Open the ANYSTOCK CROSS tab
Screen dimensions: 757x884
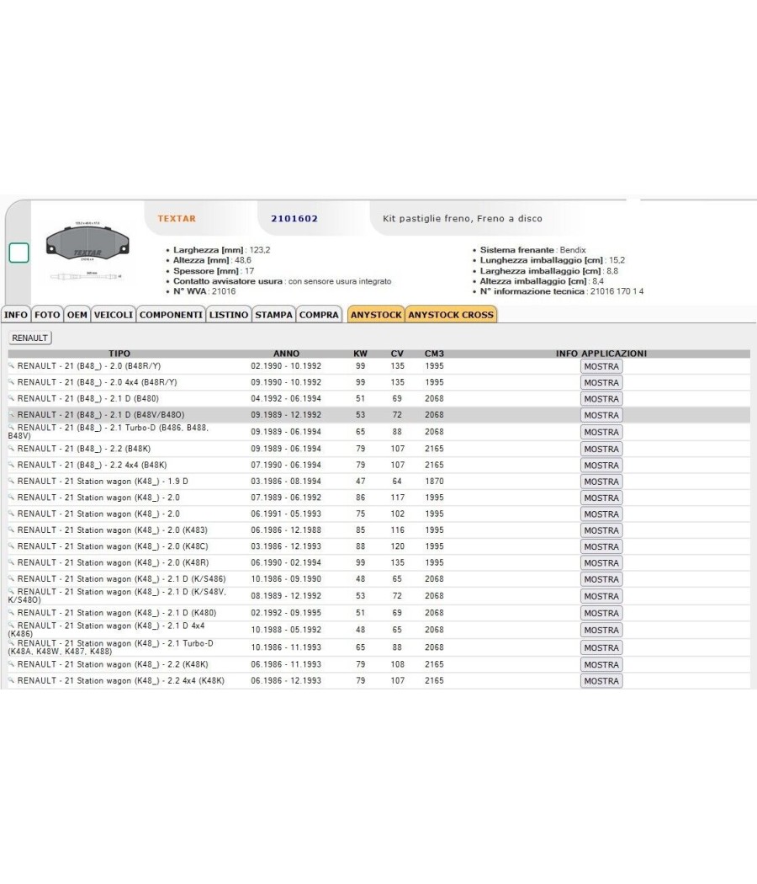coord(451,315)
